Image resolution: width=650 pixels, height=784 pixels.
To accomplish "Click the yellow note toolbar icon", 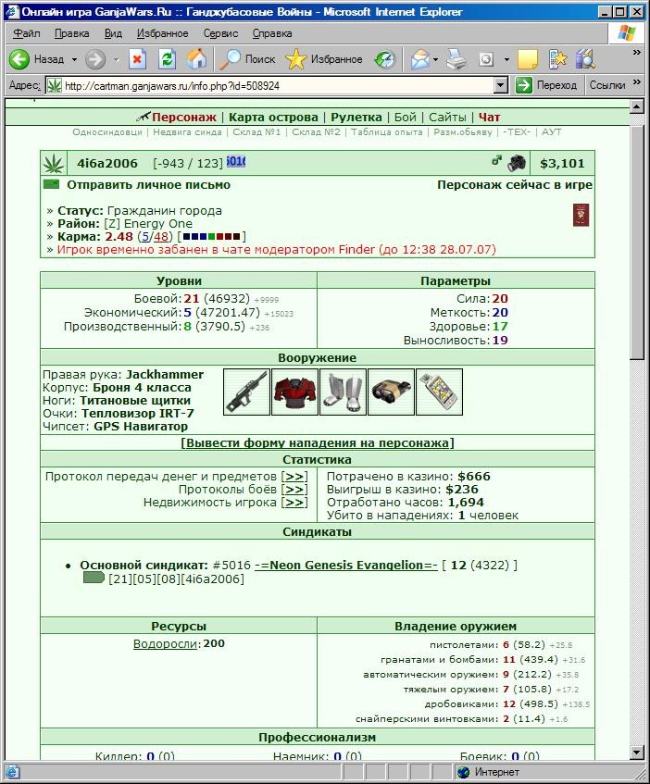I will [528, 59].
